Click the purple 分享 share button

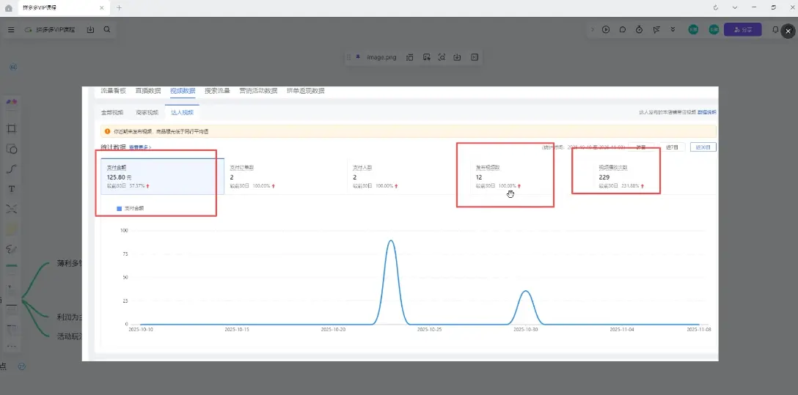(742, 30)
